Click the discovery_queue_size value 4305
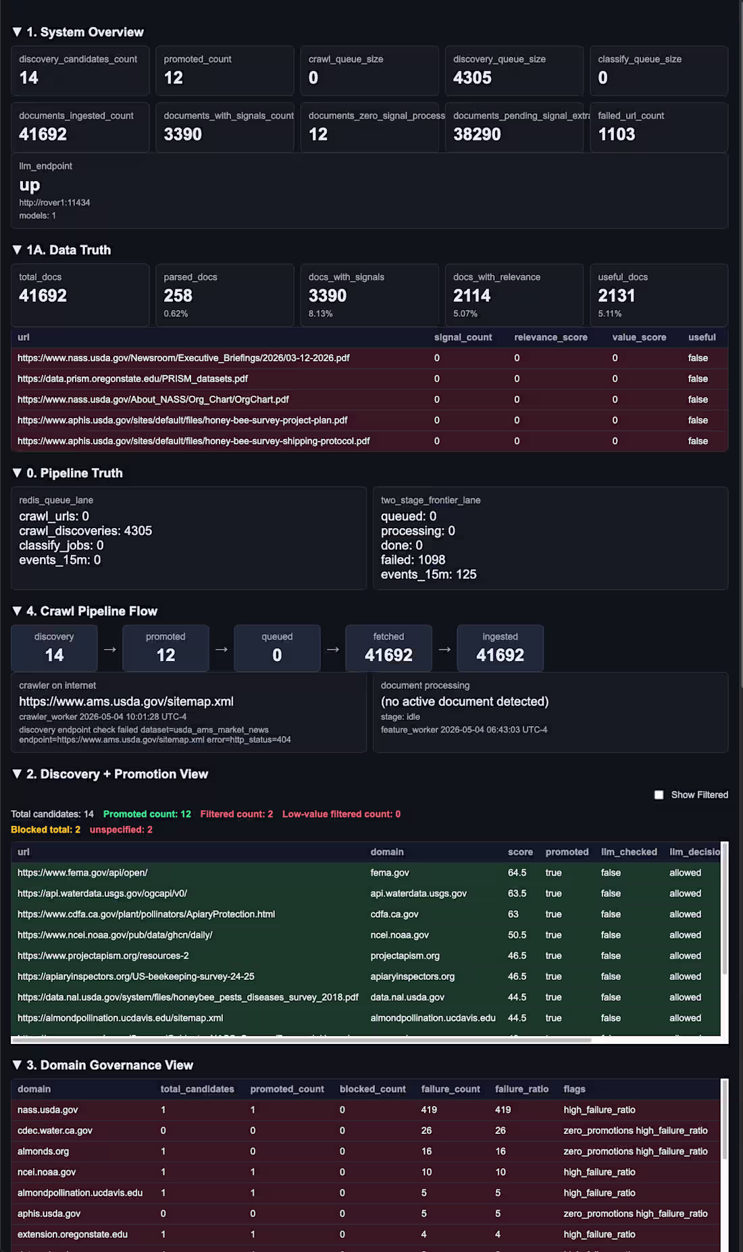 [x=472, y=78]
